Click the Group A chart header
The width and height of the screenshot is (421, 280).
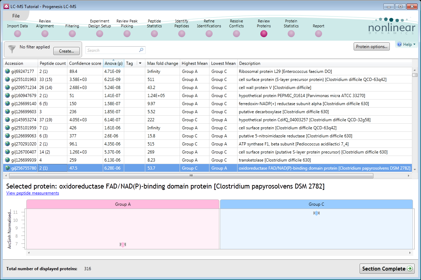tap(123, 204)
